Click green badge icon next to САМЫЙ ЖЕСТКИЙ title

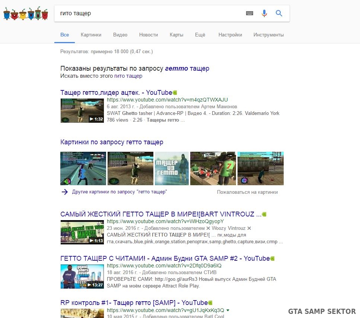(x=264, y=214)
